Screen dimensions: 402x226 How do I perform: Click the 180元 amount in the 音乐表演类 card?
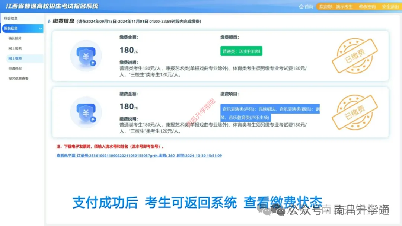pyautogui.click(x=129, y=106)
